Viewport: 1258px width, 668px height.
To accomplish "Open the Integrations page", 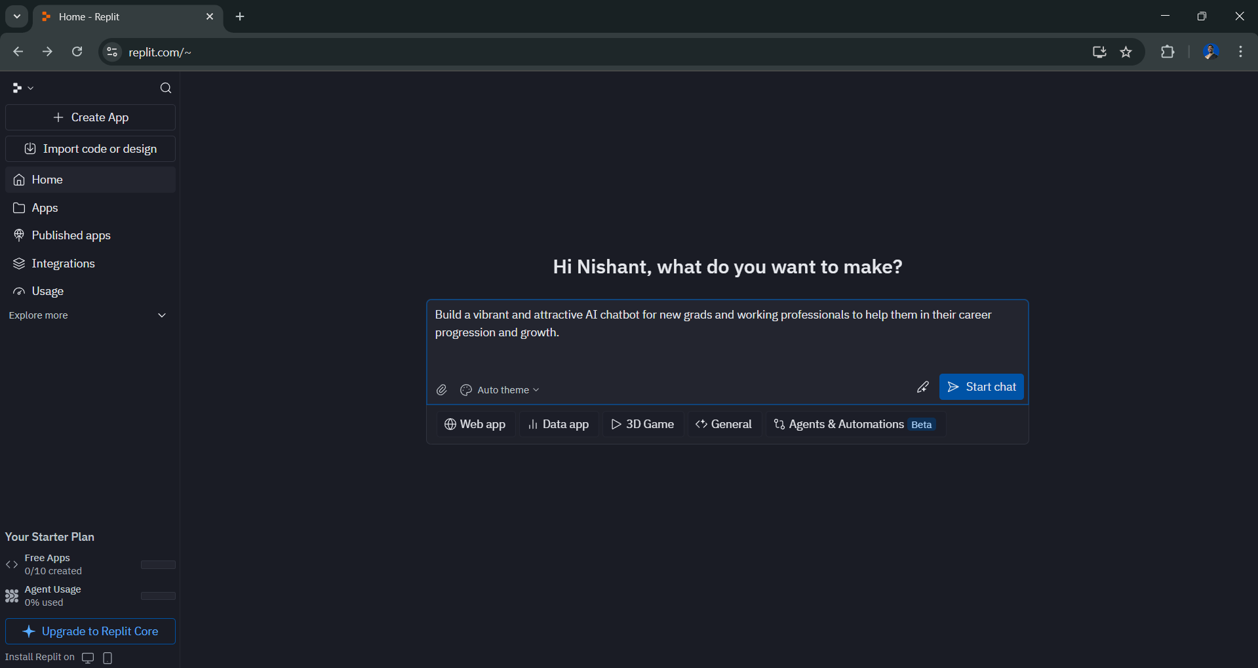I will [90, 264].
